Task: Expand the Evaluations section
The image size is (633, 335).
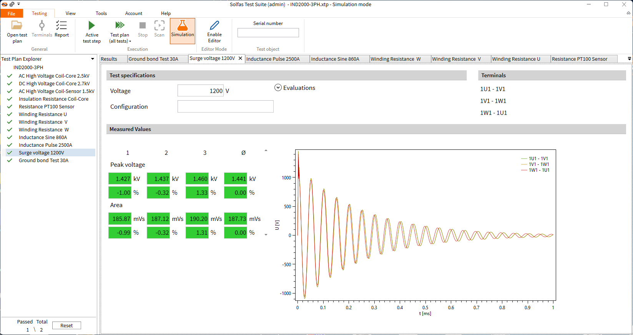Action: click(x=278, y=88)
